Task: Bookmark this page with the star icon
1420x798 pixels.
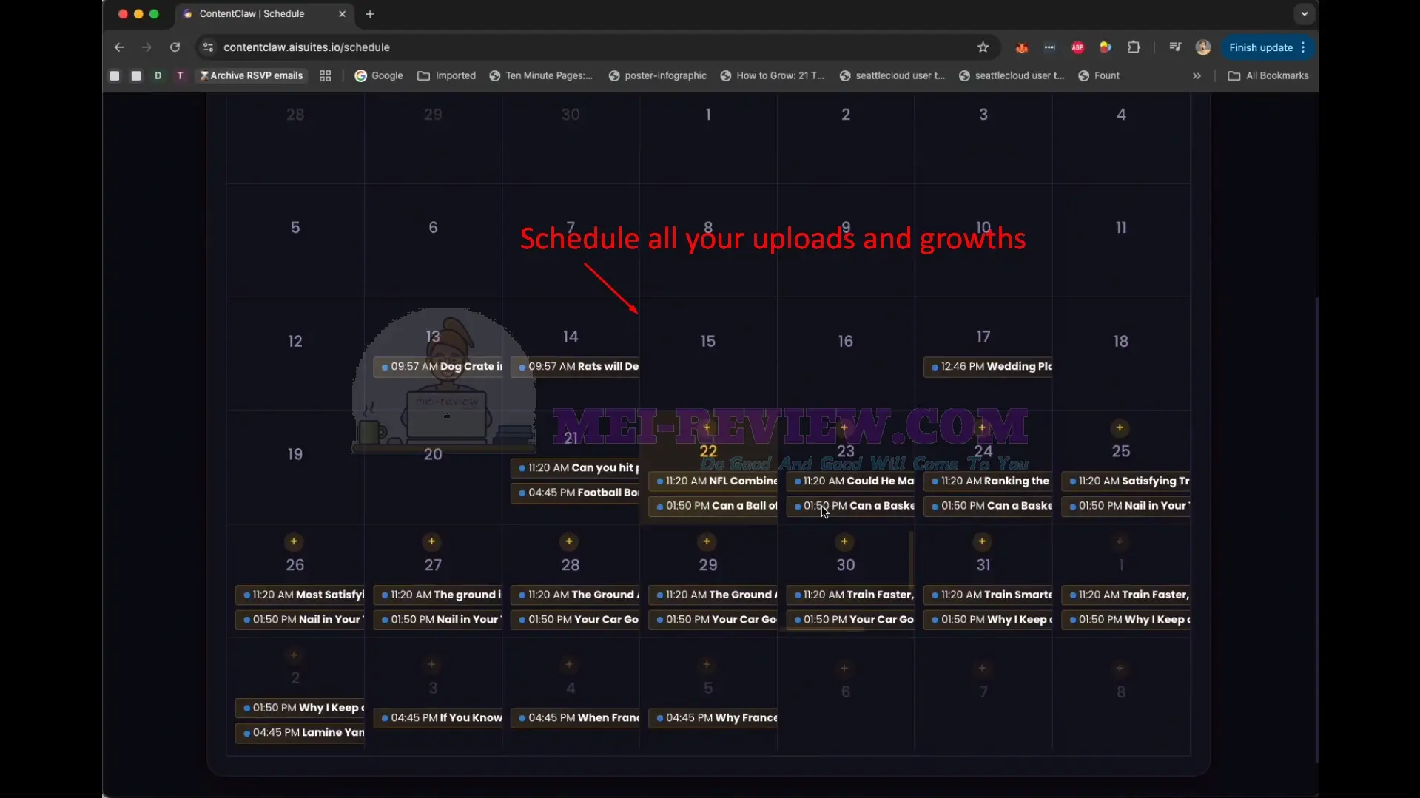Action: pos(983,47)
